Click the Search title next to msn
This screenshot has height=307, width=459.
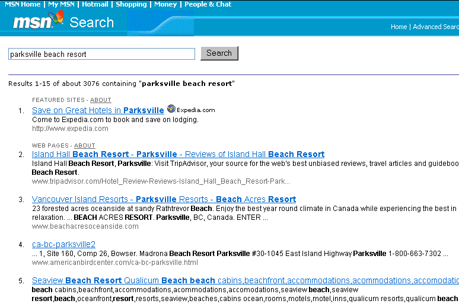coord(92,23)
